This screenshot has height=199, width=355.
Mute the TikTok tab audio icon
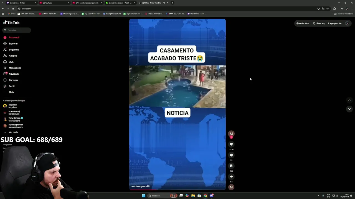pyautogui.click(x=164, y=3)
